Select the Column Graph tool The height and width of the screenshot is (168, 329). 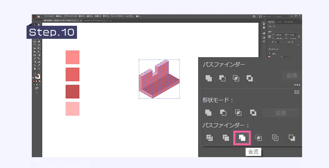39,62
